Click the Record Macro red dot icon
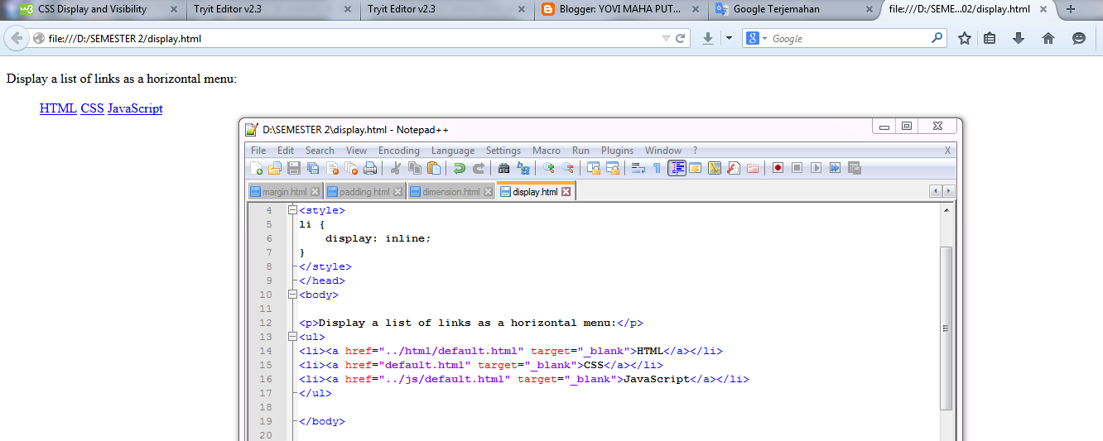 tap(778, 168)
